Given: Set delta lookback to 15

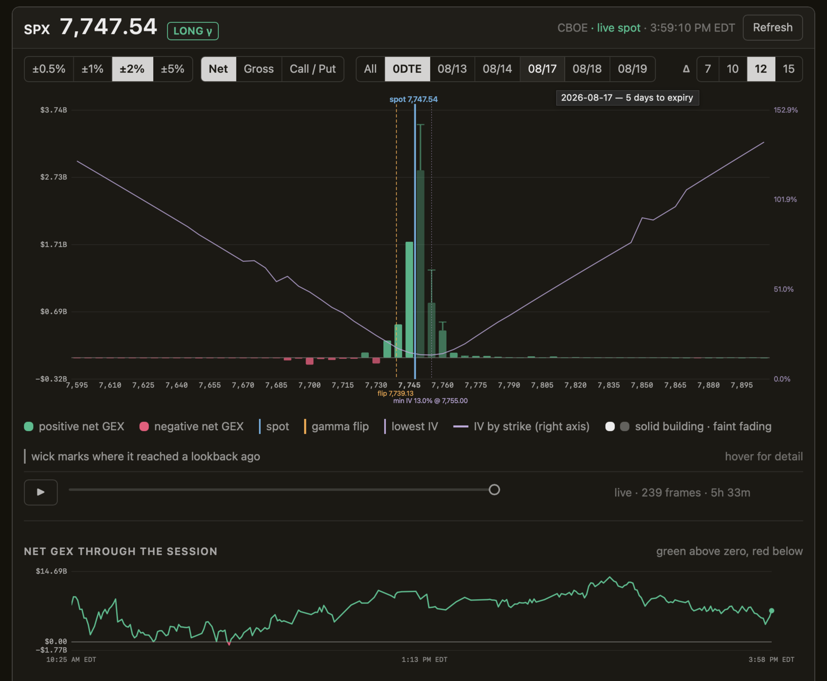Looking at the screenshot, I should tap(789, 69).
